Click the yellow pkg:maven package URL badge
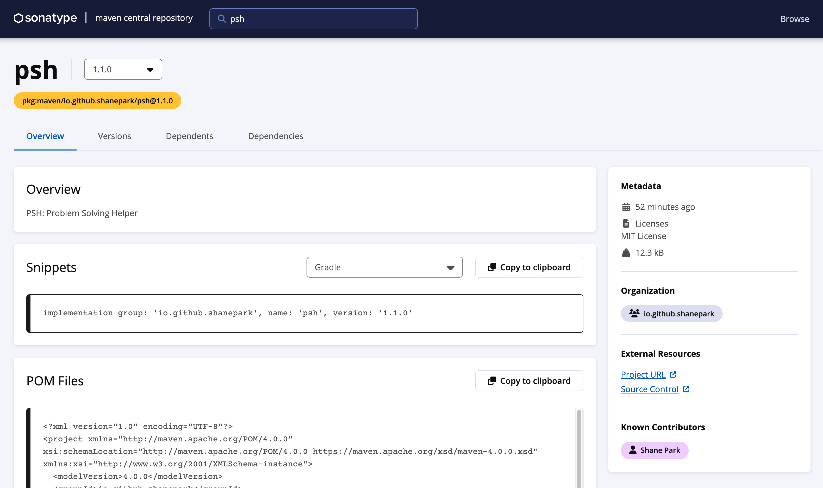This screenshot has height=488, width=823. [x=97, y=101]
